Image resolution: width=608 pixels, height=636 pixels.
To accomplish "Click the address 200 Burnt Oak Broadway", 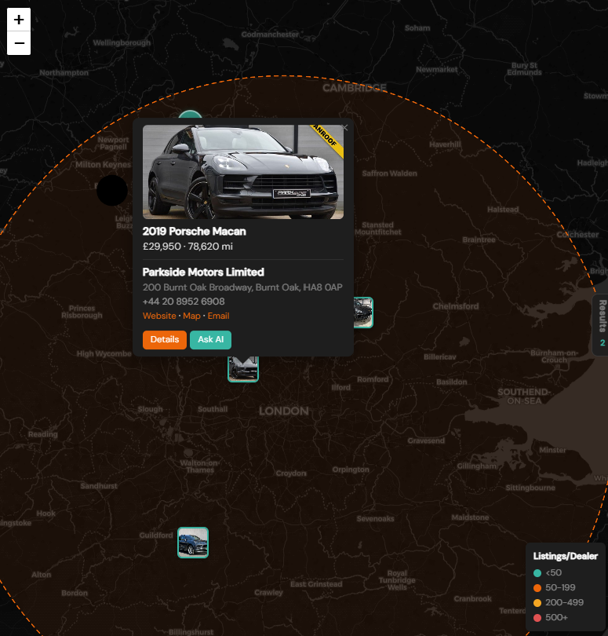I will pos(242,287).
